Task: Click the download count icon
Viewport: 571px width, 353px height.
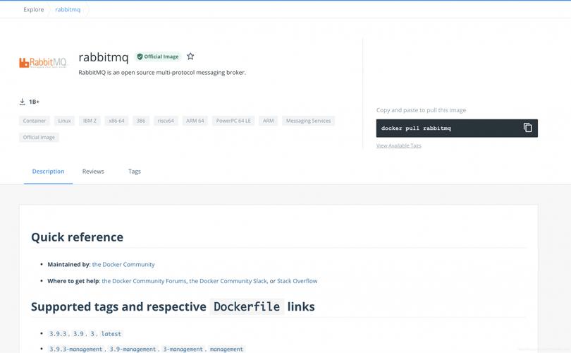Action: 23,102
